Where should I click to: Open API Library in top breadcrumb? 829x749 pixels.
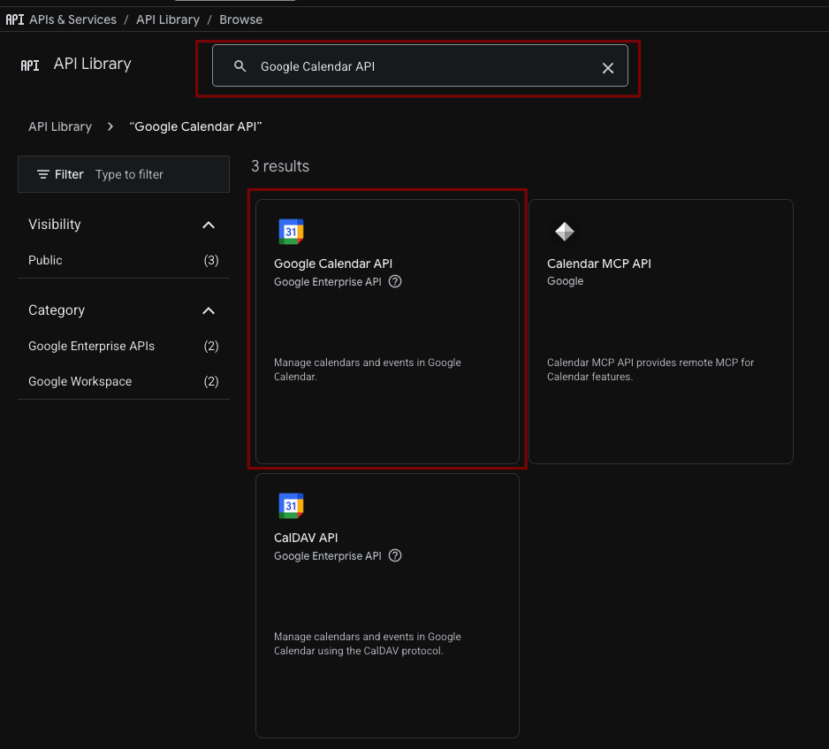[x=168, y=19]
